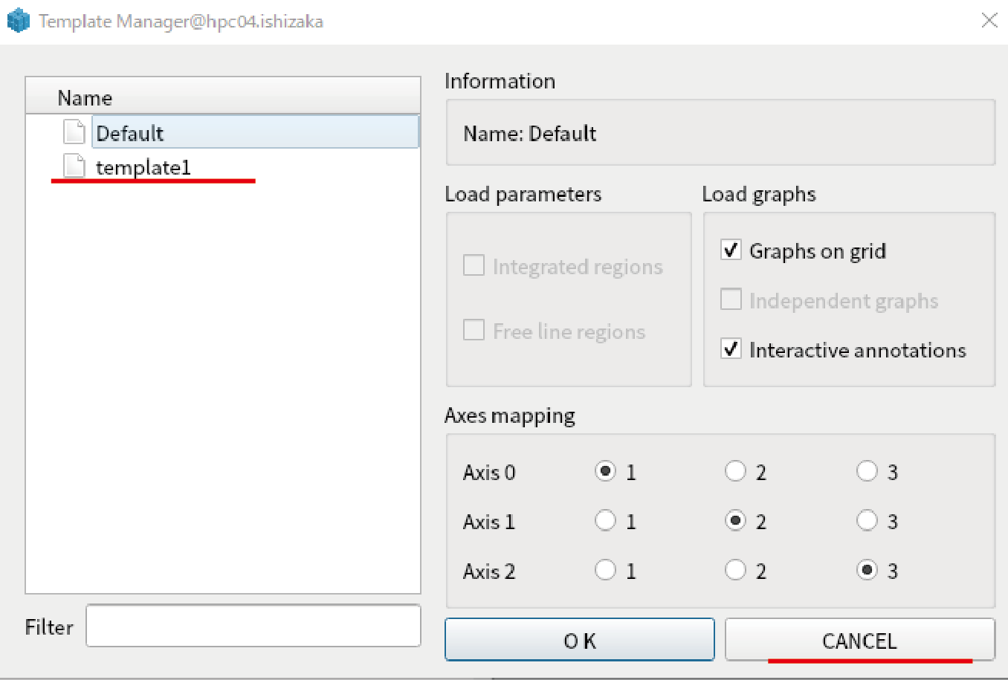The height and width of the screenshot is (680, 1008).
Task: Set Axis 0 mapping to 2
Action: click(735, 471)
